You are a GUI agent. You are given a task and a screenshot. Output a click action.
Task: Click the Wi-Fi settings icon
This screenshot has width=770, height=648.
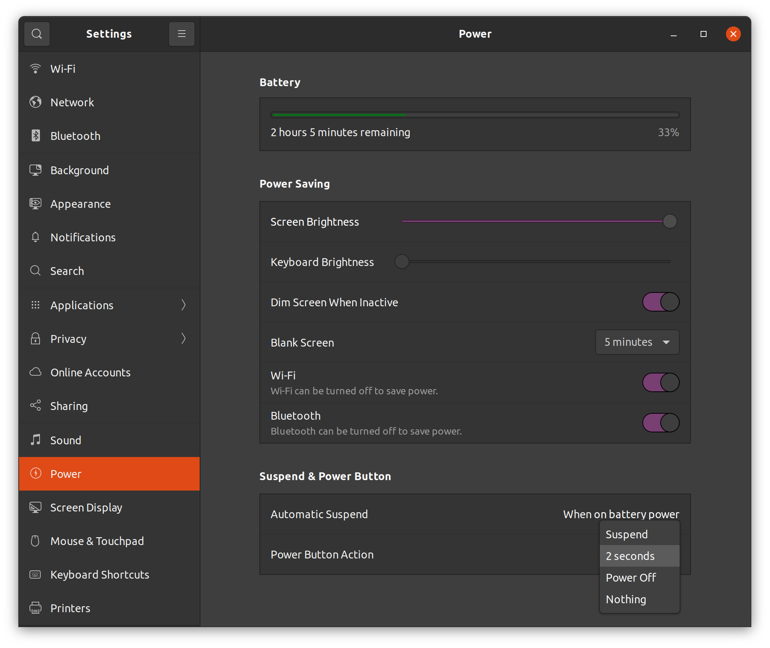tap(36, 68)
